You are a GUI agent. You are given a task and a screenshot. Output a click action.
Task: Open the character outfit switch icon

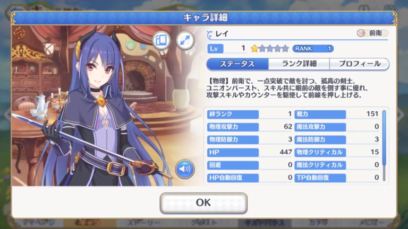point(161,40)
